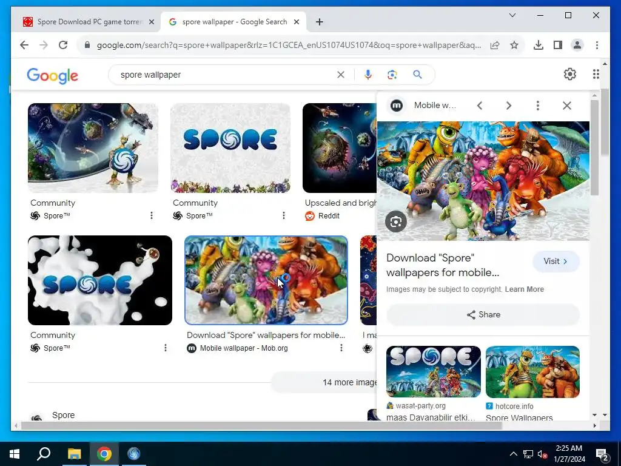
Task: Close the Spore Download PC game tab
Action: click(151, 22)
